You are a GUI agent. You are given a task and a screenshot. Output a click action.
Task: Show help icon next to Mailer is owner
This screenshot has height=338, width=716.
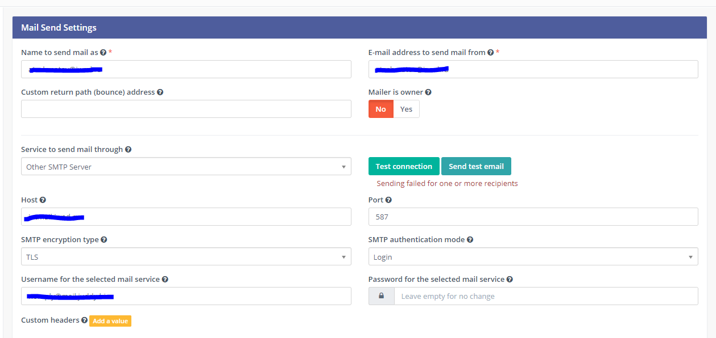(x=428, y=92)
